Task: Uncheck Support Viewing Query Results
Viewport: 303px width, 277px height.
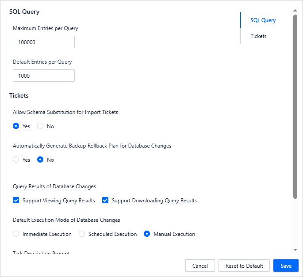Action: click(x=16, y=201)
